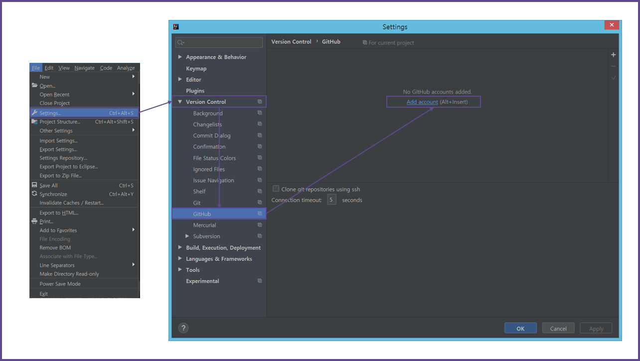640x361 pixels.
Task: Select Commit Dialog in settings tree
Action: (212, 136)
